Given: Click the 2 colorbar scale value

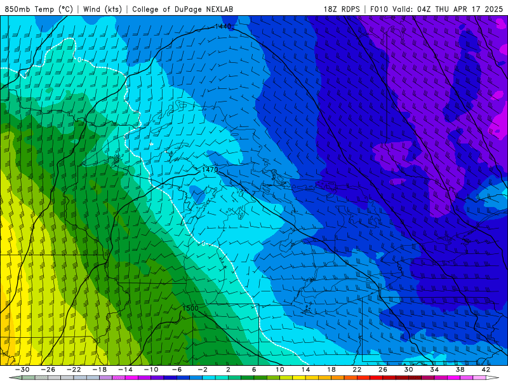Looking at the screenshot, I should coord(228,370).
